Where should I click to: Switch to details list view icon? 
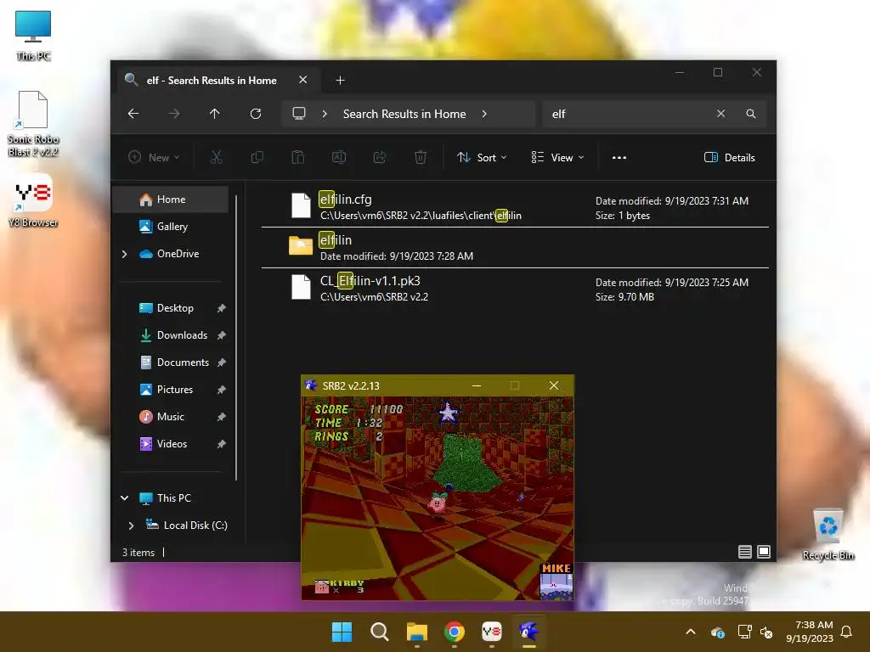745,552
